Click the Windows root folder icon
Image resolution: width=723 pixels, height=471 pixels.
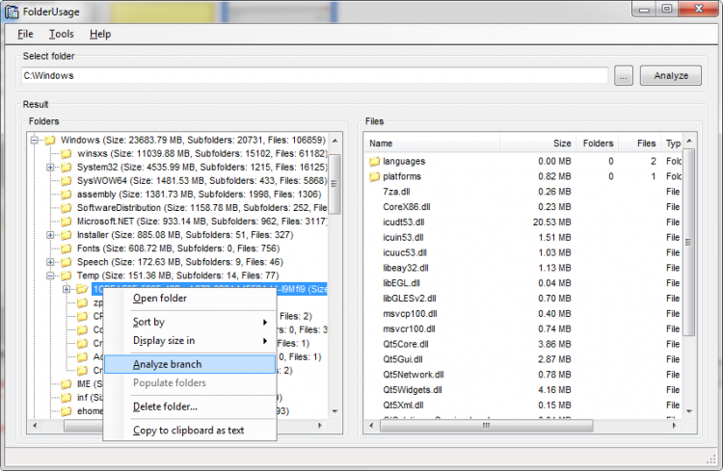click(x=50, y=140)
